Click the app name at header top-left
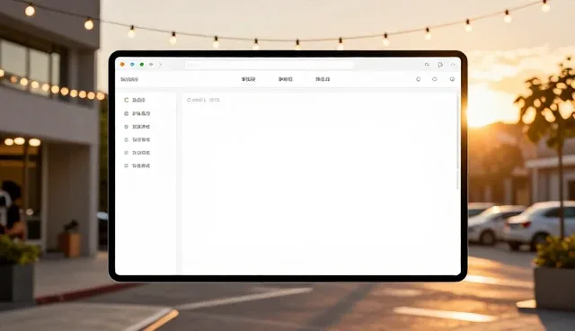575x331 pixels. [x=129, y=79]
